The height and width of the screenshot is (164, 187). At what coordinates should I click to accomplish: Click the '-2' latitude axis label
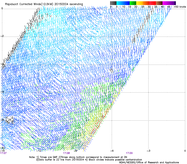[2, 36]
